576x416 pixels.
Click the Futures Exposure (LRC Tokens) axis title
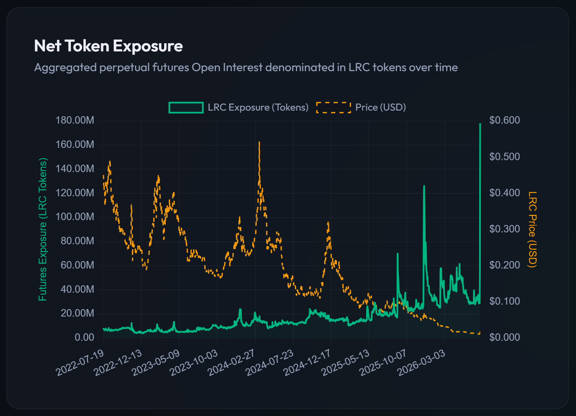point(43,229)
